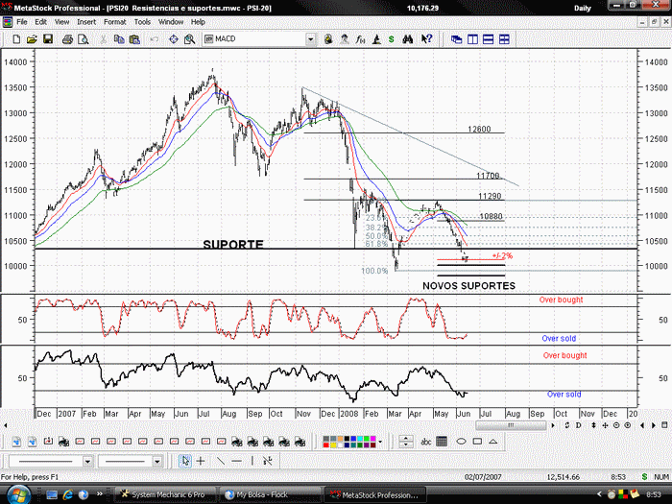Open the Indicator Builder f(x) icon
Viewport: 672px width, 504px height.
tap(360, 39)
